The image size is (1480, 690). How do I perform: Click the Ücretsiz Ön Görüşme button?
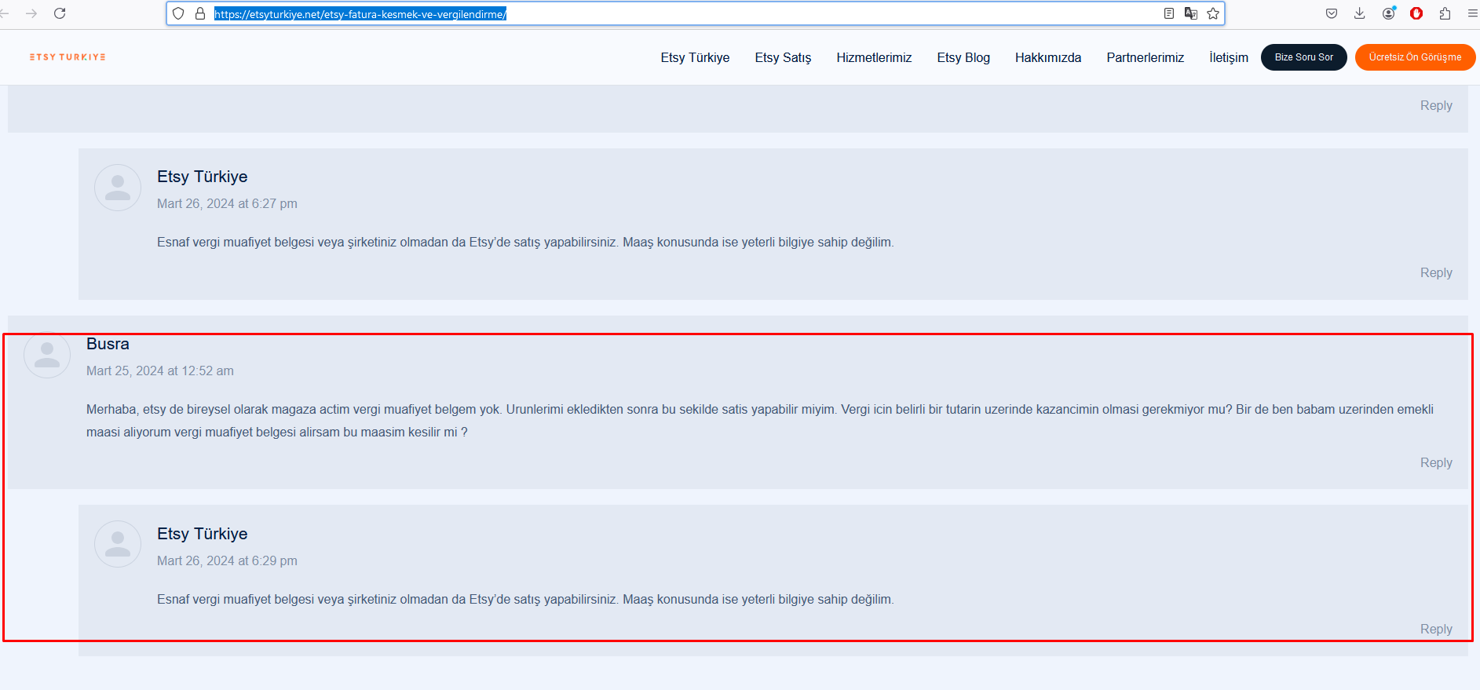click(1415, 57)
